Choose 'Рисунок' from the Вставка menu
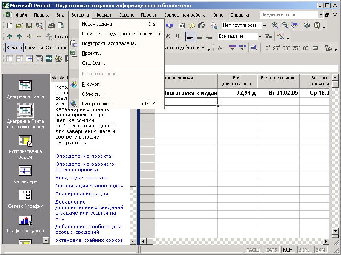This screenshot has height=255, width=341. pos(116,84)
